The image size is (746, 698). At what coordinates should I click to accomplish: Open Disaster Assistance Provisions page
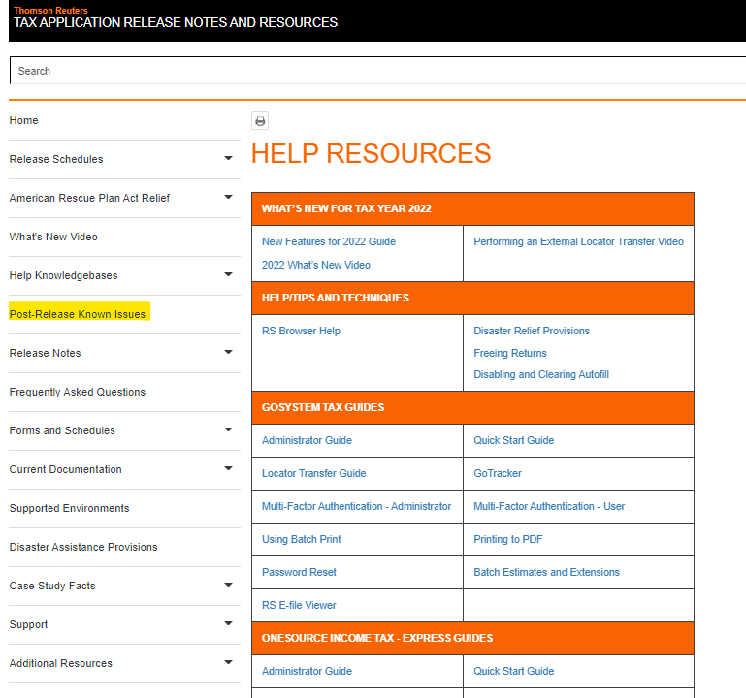[83, 547]
